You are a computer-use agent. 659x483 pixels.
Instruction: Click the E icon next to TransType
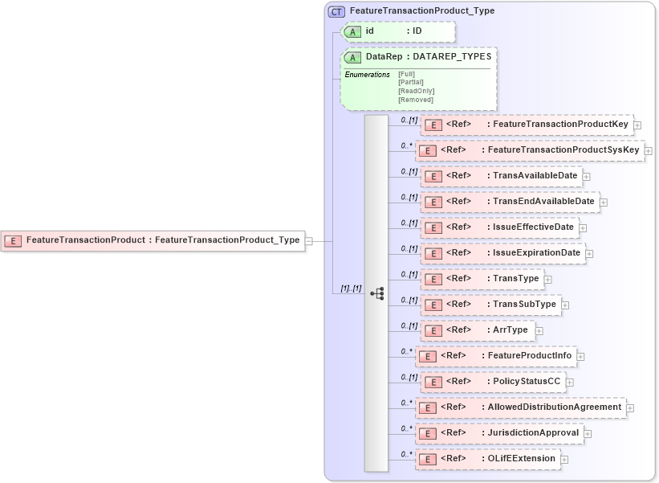tap(432, 279)
